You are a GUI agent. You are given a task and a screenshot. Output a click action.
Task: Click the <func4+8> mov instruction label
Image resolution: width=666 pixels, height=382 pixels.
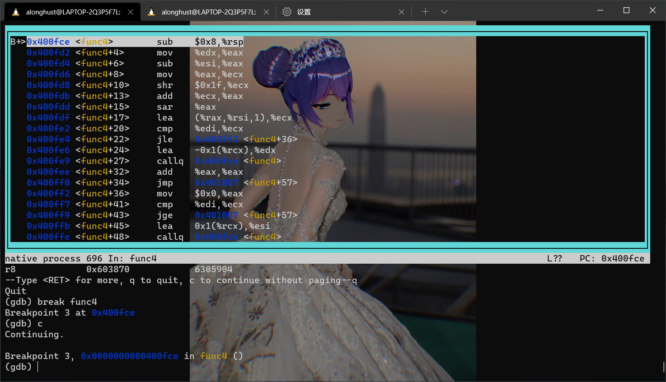pos(100,74)
